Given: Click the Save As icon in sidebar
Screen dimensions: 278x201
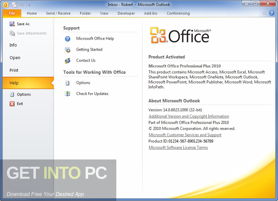Looking at the screenshot, I should (x=12, y=24).
